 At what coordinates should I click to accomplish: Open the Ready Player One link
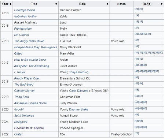click(26, 78)
